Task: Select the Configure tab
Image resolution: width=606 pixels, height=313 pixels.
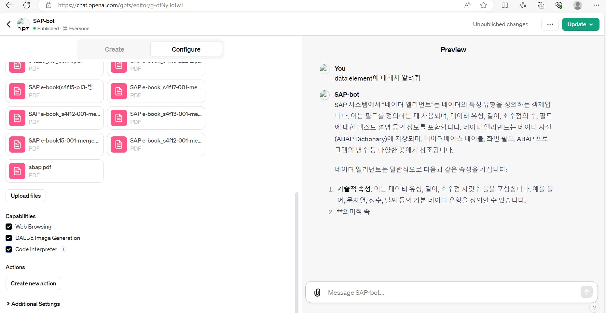Action: point(186,49)
